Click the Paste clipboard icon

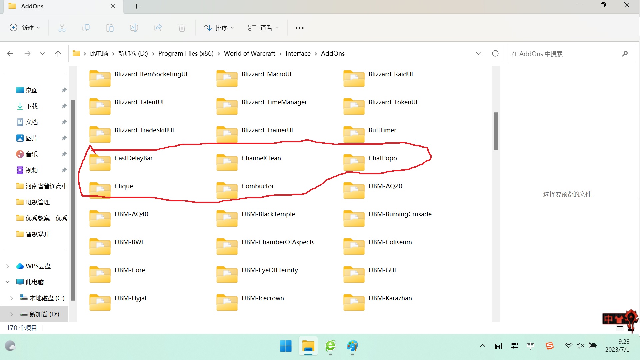click(110, 28)
